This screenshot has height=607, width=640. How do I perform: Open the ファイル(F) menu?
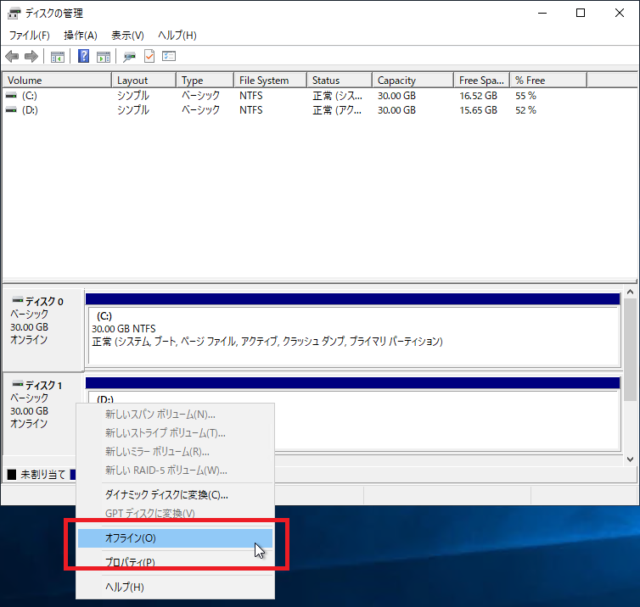(x=30, y=36)
